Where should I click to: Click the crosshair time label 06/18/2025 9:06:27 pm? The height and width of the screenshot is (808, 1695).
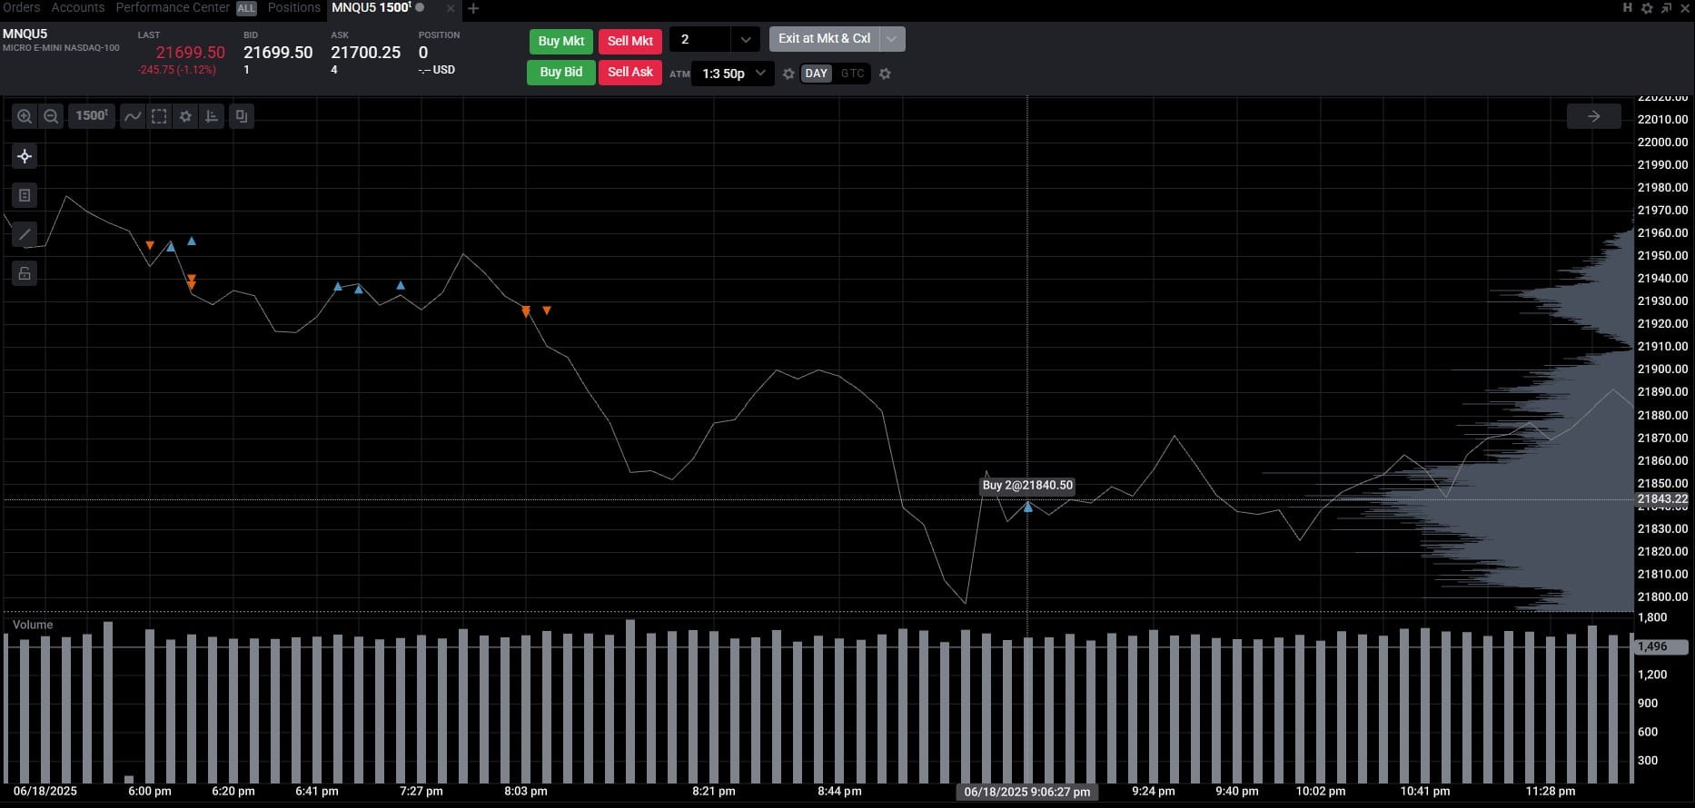[x=1027, y=792]
